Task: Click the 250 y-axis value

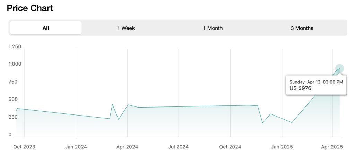Action: click(12, 117)
